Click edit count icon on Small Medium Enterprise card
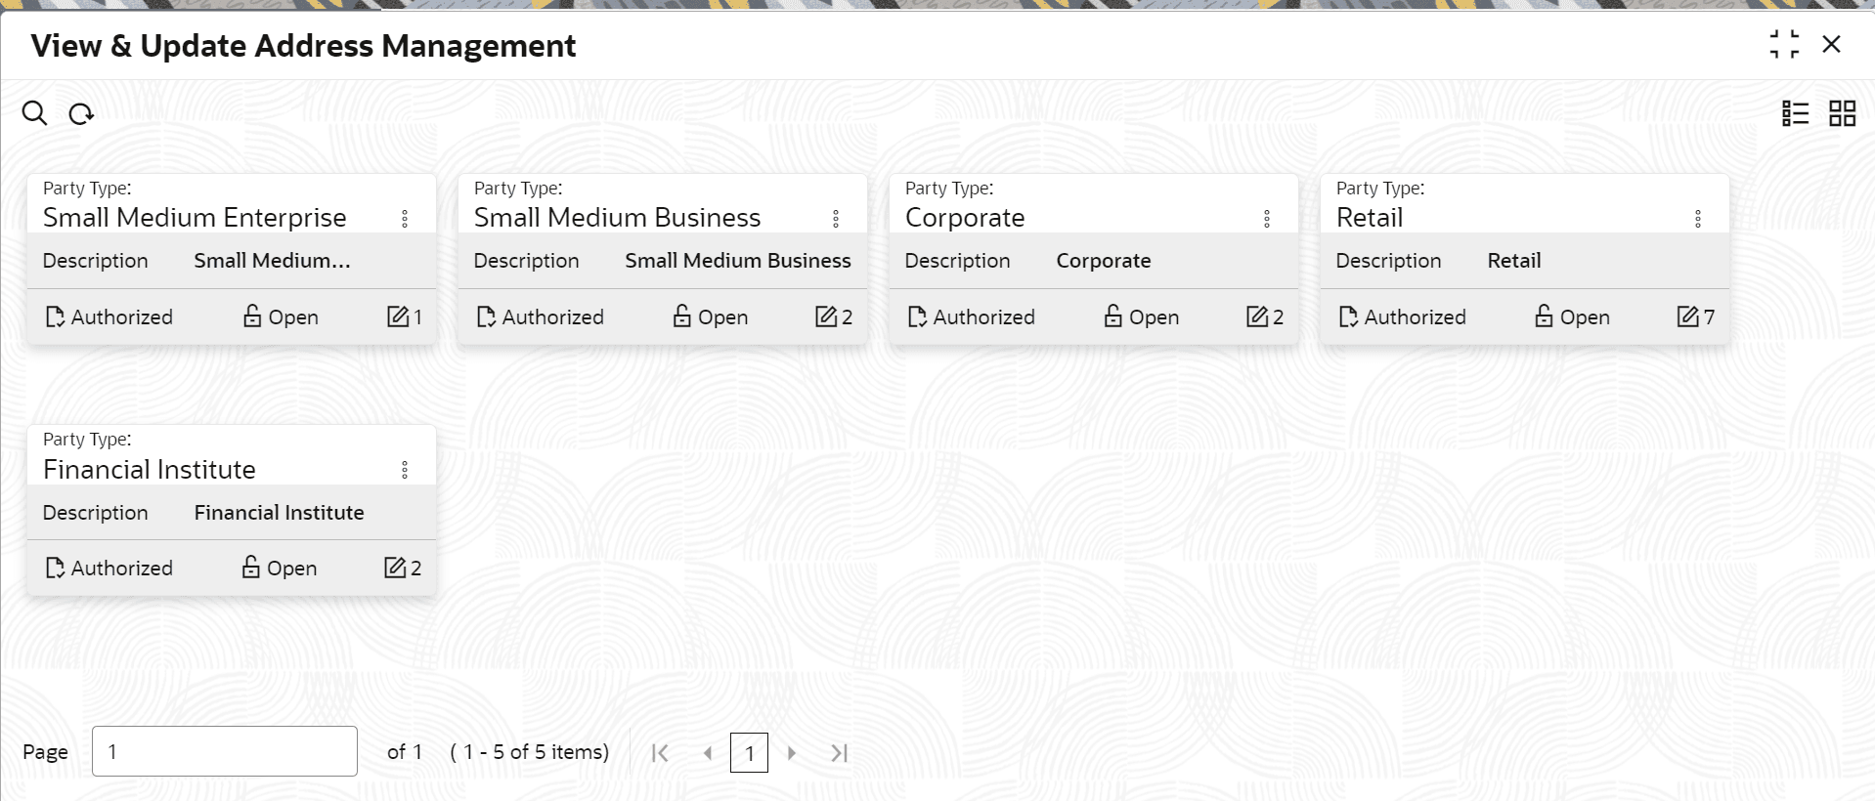Image resolution: width=1875 pixels, height=801 pixels. (397, 316)
